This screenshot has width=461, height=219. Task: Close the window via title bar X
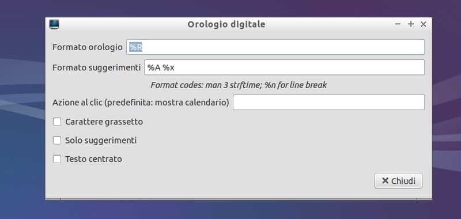(424, 24)
